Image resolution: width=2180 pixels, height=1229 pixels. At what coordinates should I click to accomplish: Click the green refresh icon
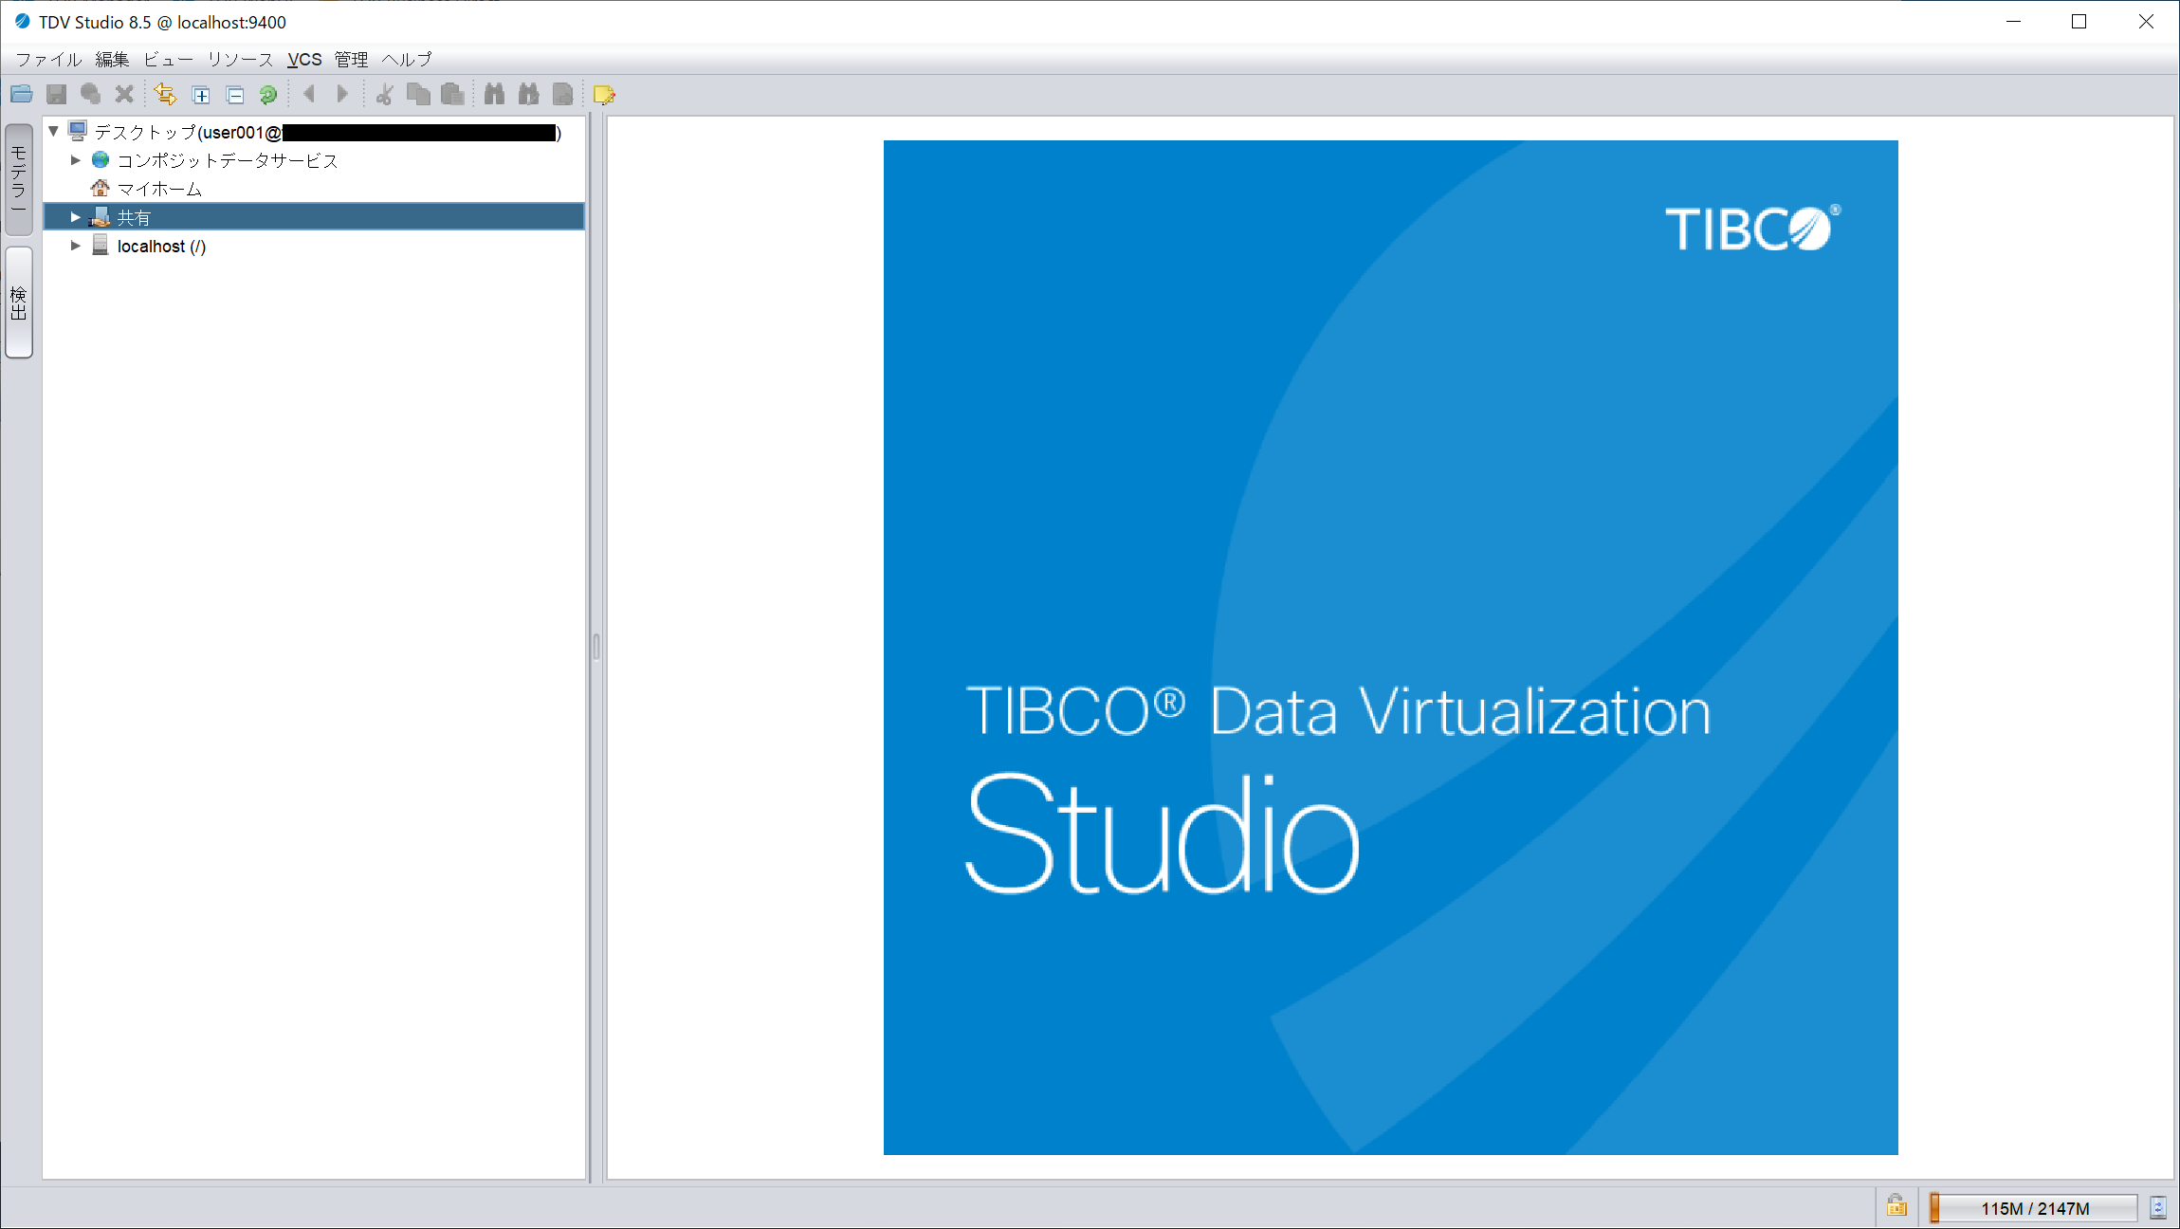[268, 95]
